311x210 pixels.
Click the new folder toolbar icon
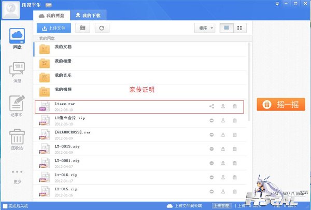[83, 28]
